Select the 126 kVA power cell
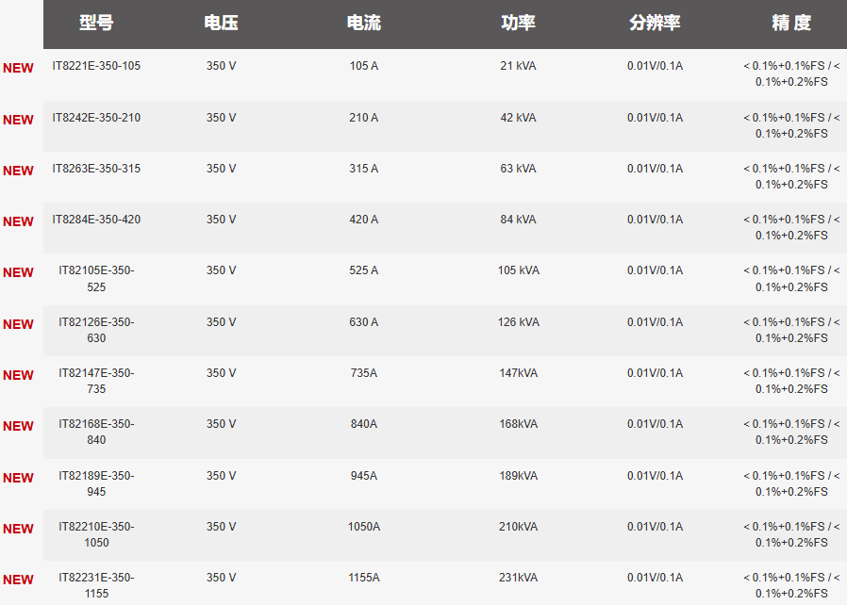The image size is (847, 605). point(518,321)
